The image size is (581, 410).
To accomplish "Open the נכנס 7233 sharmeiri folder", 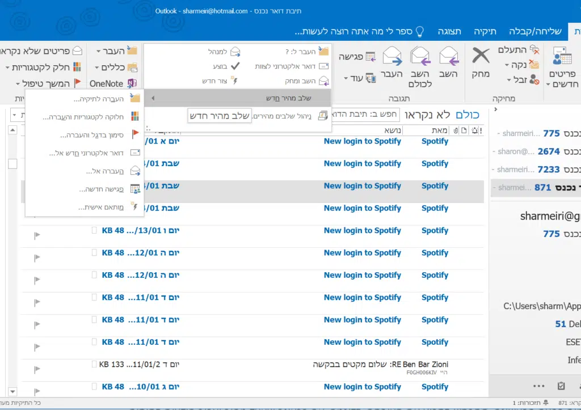I will pyautogui.click(x=536, y=170).
